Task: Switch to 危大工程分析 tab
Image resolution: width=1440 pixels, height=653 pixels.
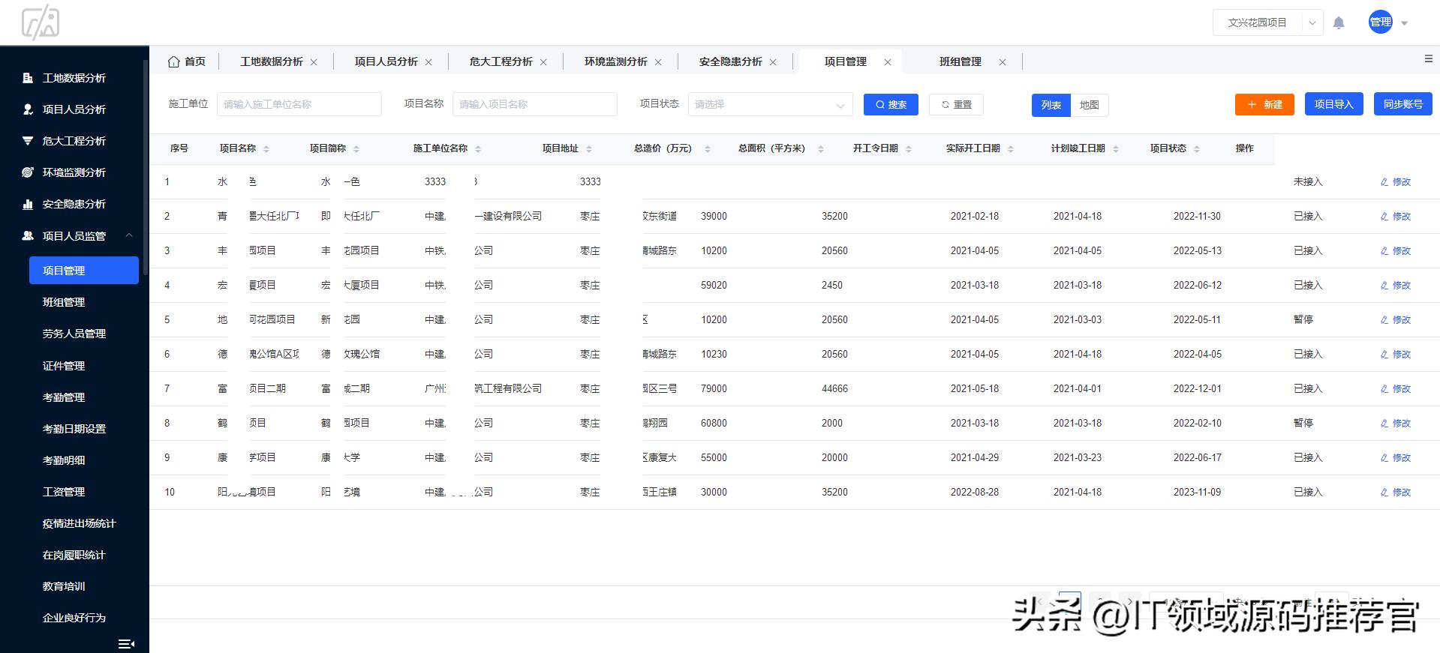Action: pos(501,61)
